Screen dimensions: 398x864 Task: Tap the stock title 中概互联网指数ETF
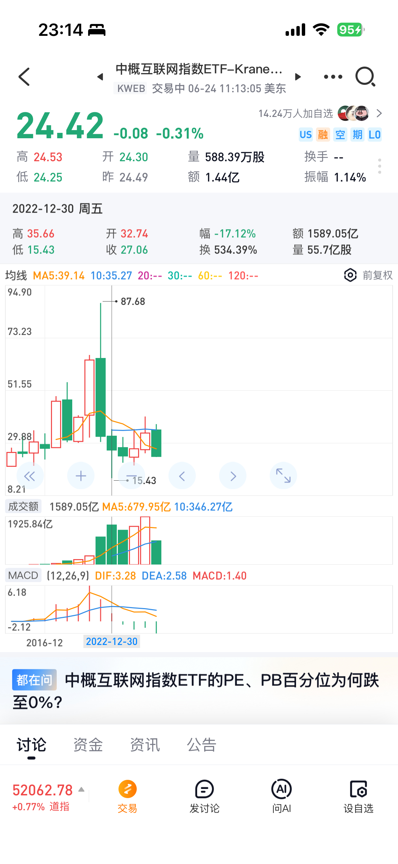[199, 69]
